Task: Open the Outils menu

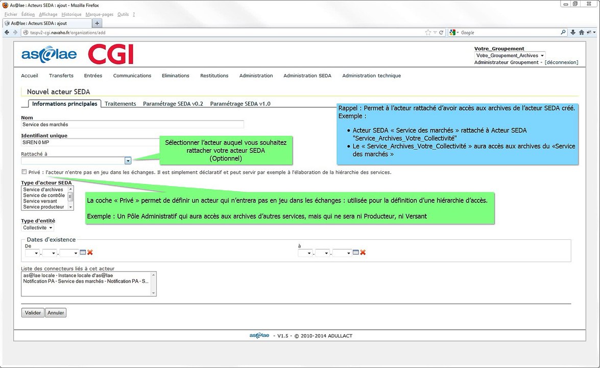Action: click(123, 14)
